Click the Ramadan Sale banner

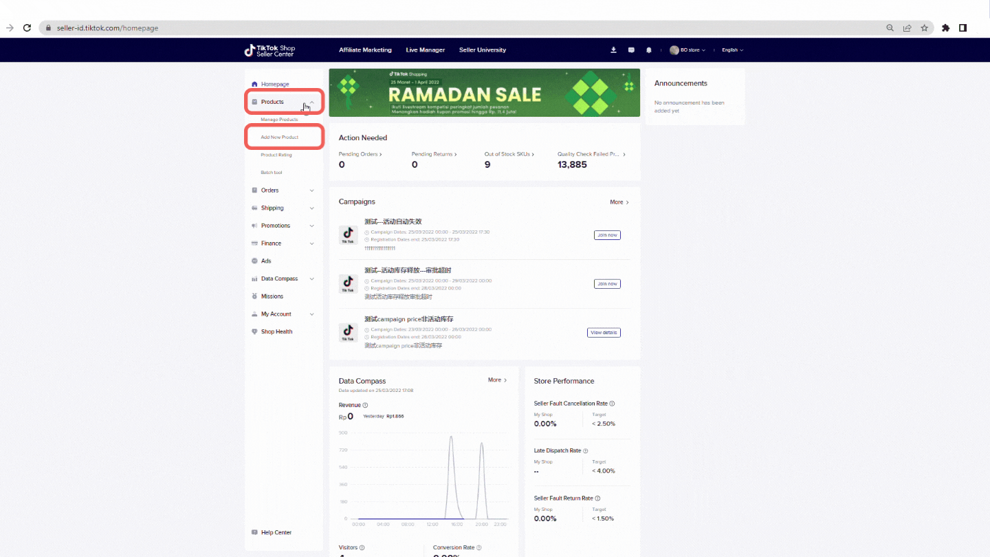coord(484,93)
